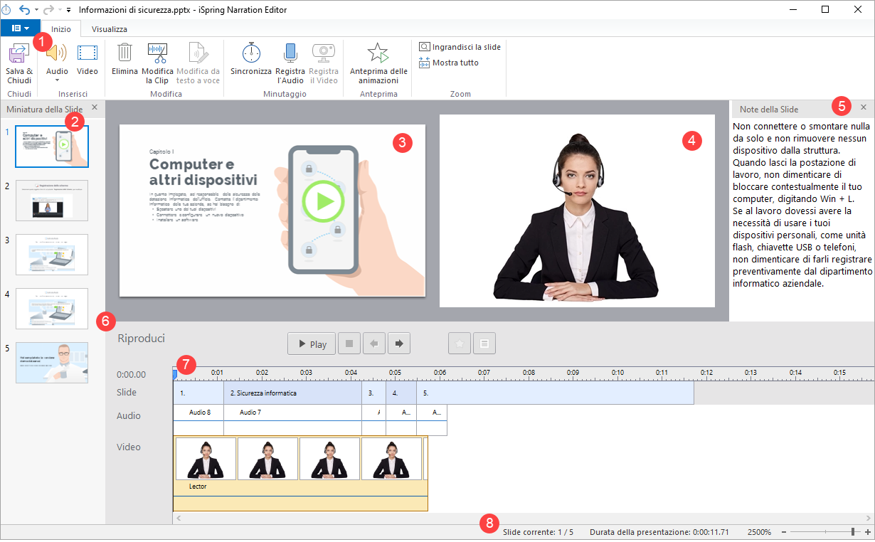This screenshot has width=875, height=542.
Task: Open the Quick Access Toolbar customize arrow
Action: click(68, 10)
